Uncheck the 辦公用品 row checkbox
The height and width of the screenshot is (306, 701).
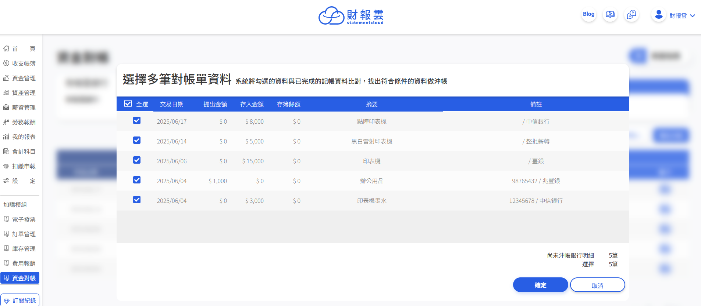tap(137, 180)
